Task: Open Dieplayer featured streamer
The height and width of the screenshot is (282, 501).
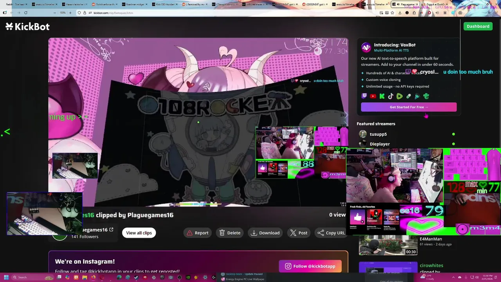Action: [x=380, y=144]
